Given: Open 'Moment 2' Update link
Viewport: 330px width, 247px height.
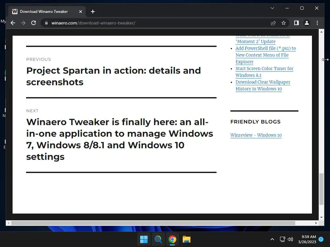Looking at the screenshot, I should tap(256, 41).
